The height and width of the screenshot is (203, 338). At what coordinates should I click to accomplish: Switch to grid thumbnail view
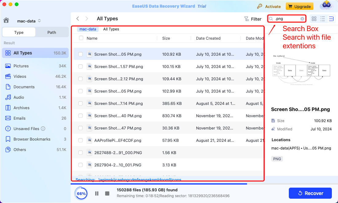[x=314, y=19]
